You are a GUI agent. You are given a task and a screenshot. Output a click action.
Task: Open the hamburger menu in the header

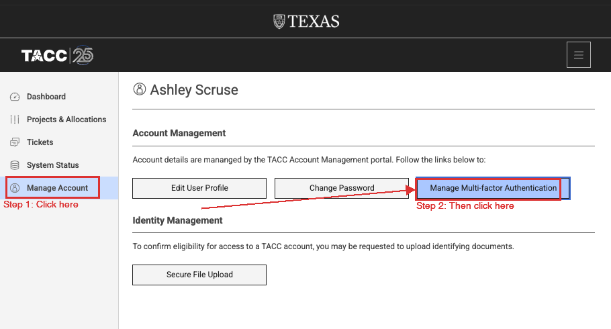click(x=578, y=55)
